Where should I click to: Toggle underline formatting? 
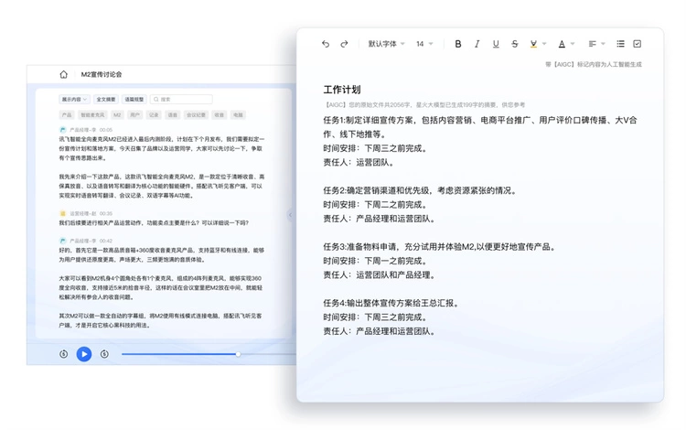pos(496,44)
